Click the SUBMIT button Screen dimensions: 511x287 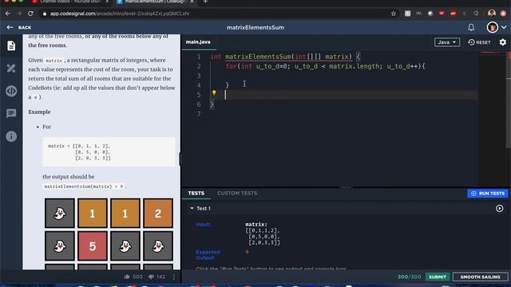(x=438, y=277)
